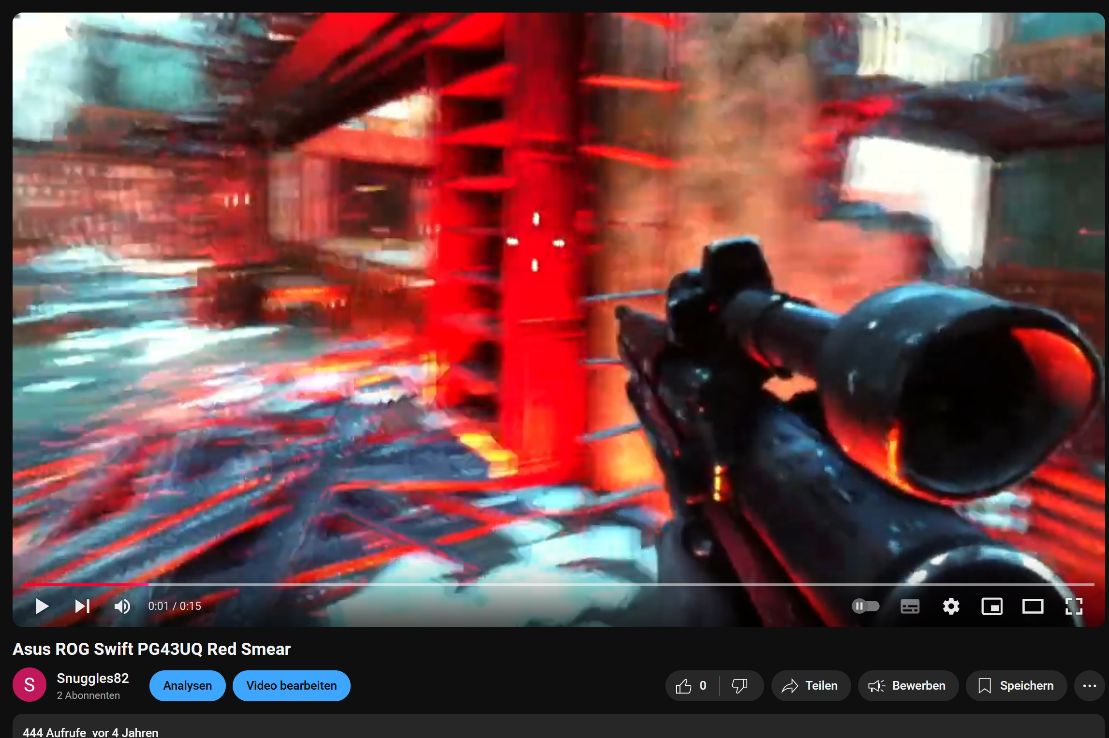Switch to miniplayer mode

(x=991, y=606)
